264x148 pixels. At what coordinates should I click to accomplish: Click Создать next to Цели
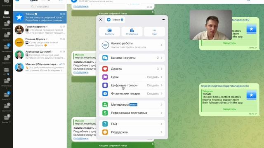tap(153, 77)
